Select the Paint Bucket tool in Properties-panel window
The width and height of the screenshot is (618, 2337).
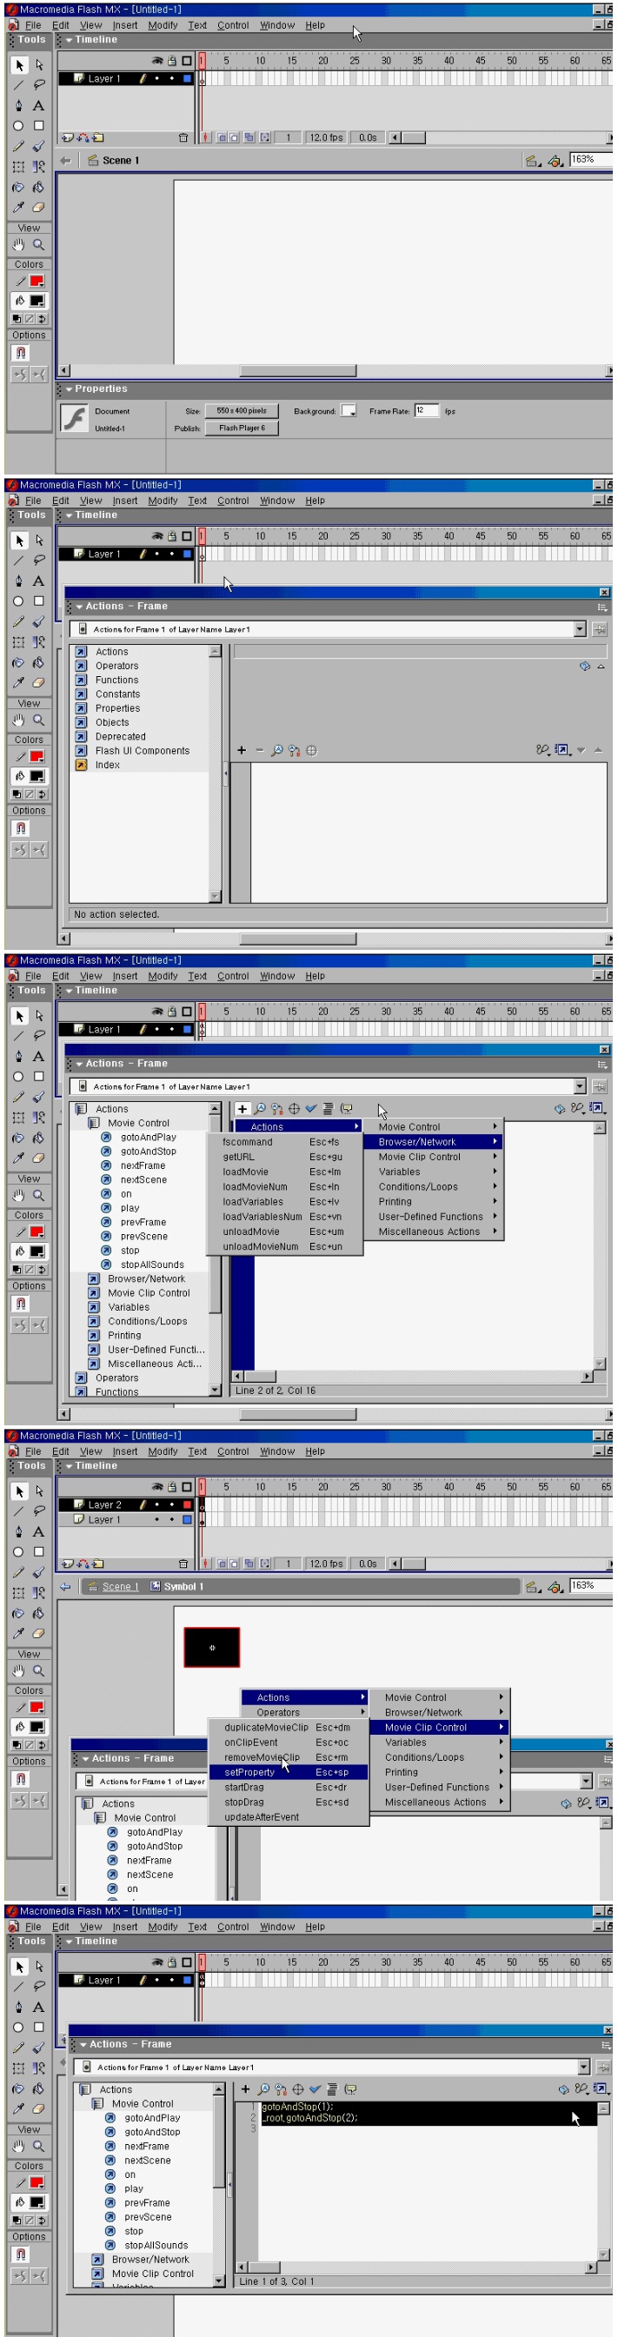(39, 187)
